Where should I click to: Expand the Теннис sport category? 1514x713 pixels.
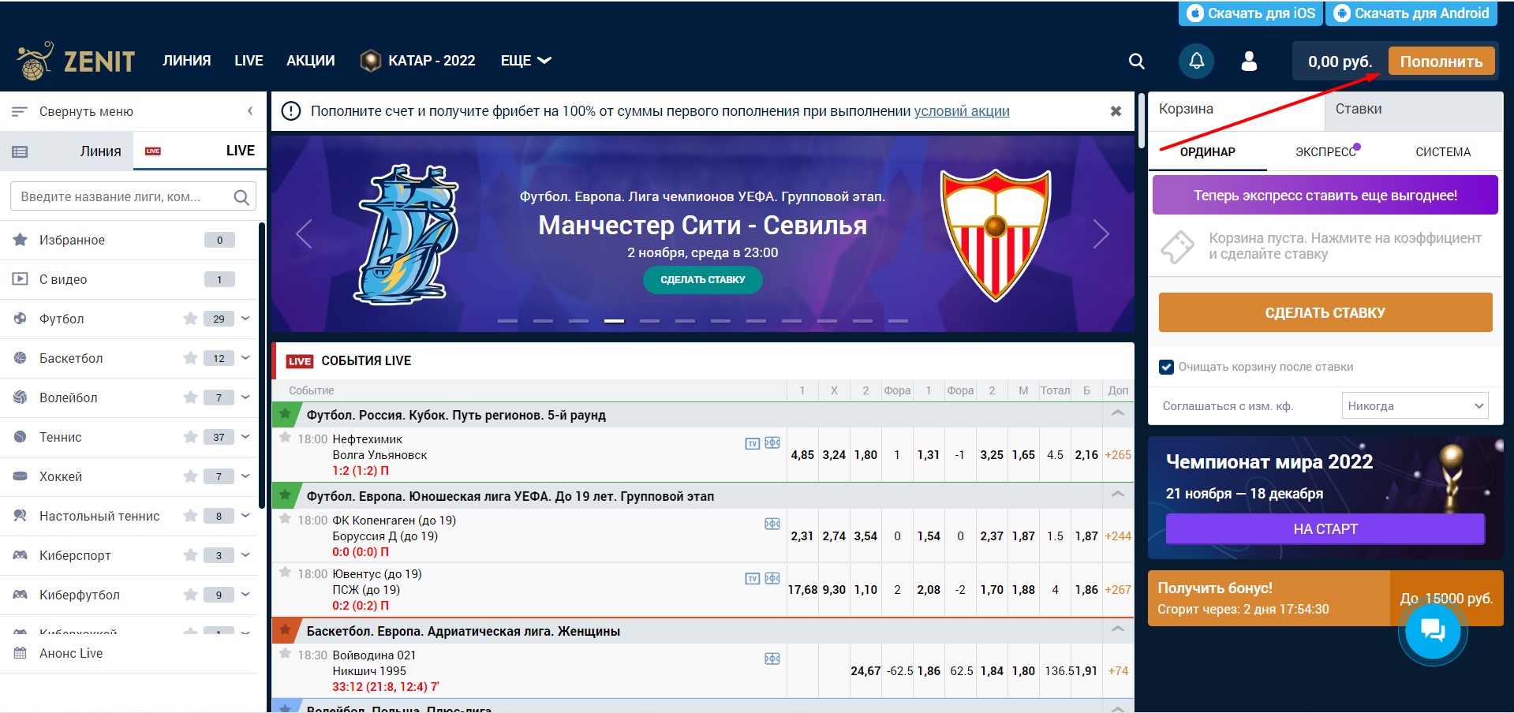[x=245, y=437]
